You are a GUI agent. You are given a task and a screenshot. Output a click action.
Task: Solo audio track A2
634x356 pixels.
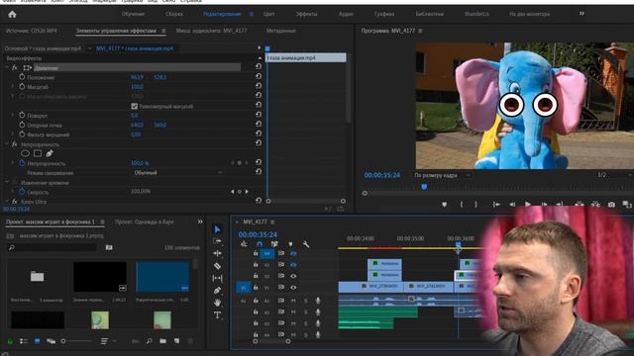point(306,312)
